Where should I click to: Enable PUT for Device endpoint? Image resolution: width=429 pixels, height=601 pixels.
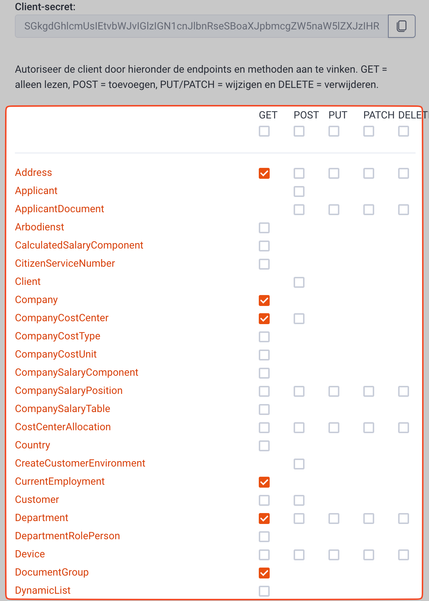pos(334,555)
